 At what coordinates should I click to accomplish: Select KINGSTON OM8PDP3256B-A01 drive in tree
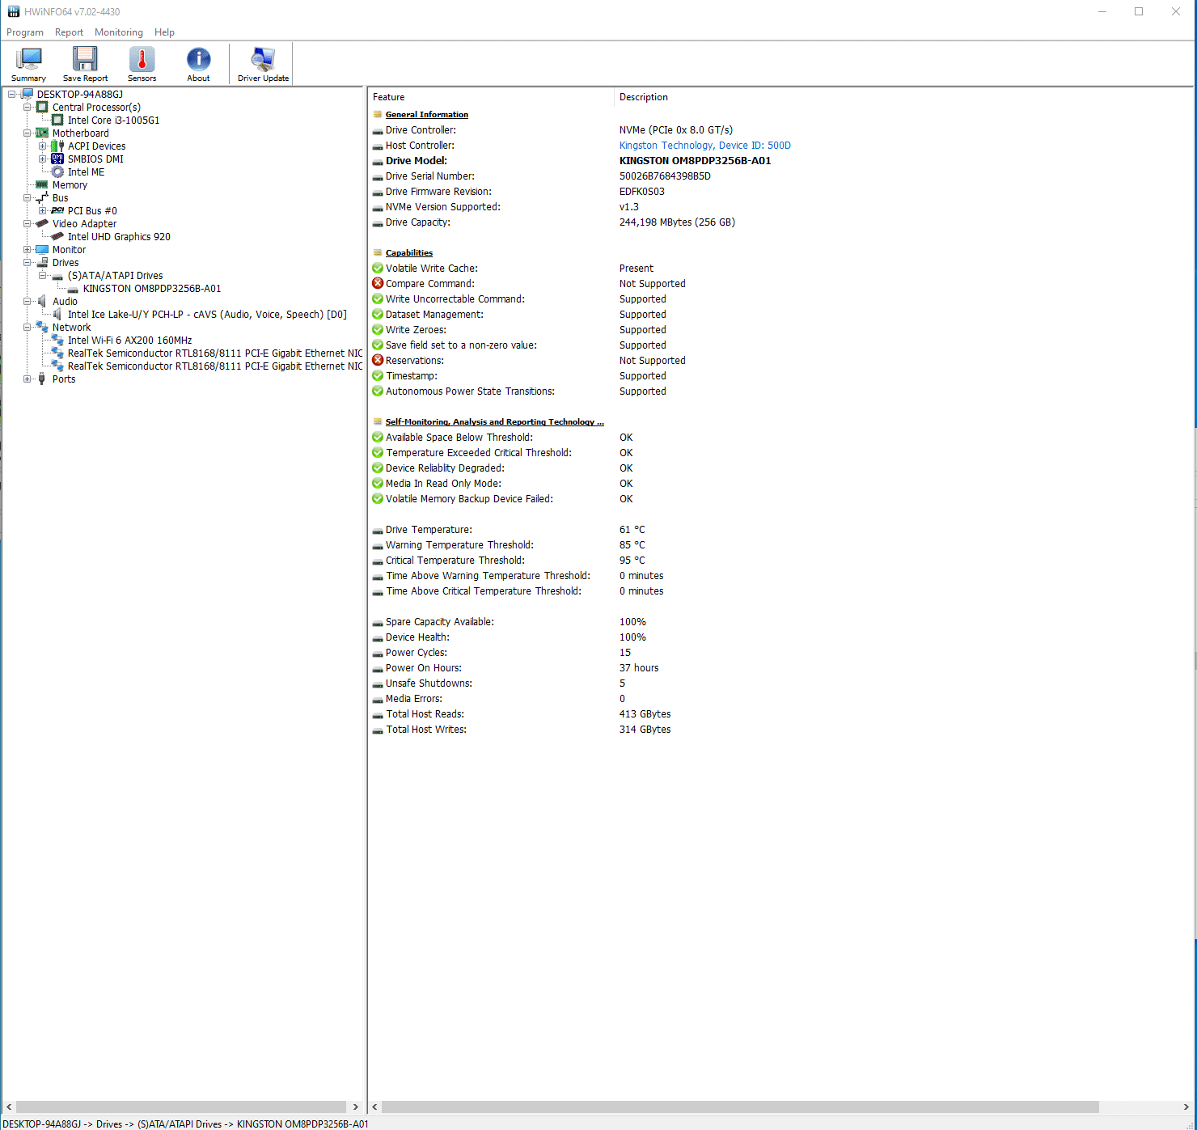(x=152, y=289)
